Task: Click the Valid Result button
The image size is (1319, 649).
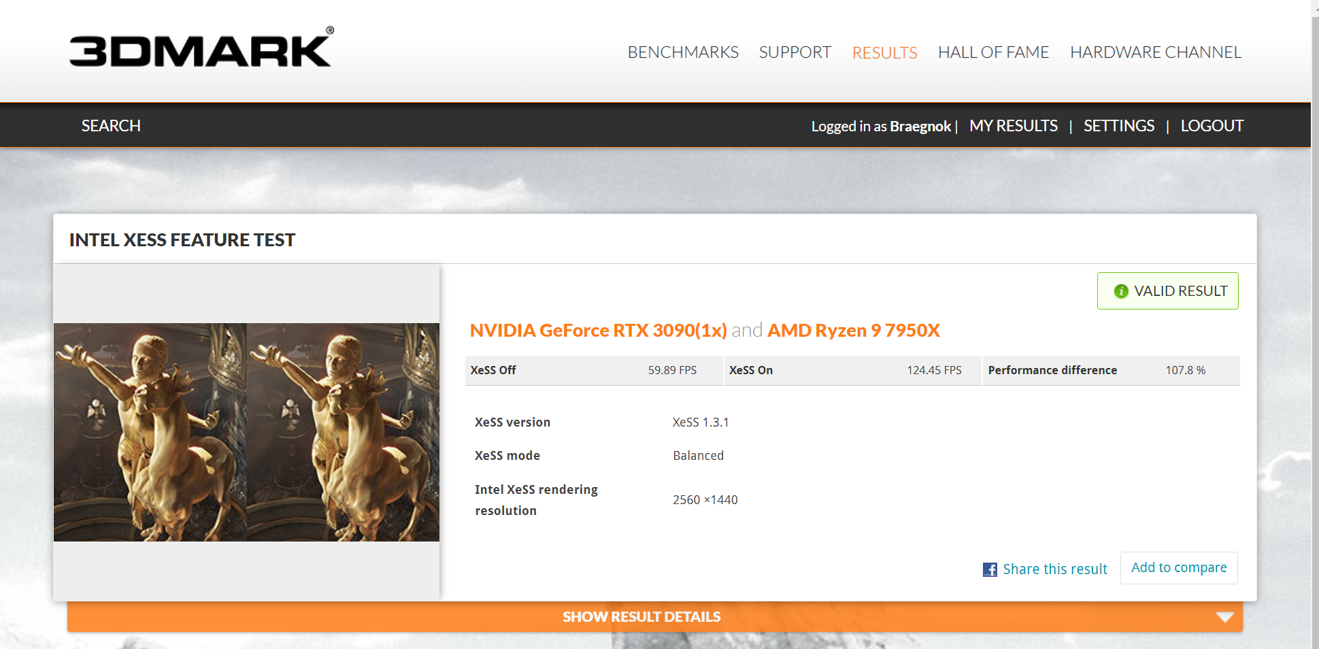Action: [1167, 291]
